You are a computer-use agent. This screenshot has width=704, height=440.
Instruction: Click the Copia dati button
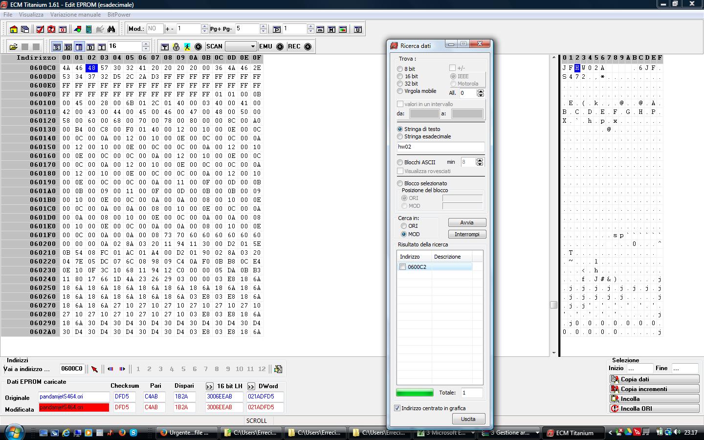(654, 379)
